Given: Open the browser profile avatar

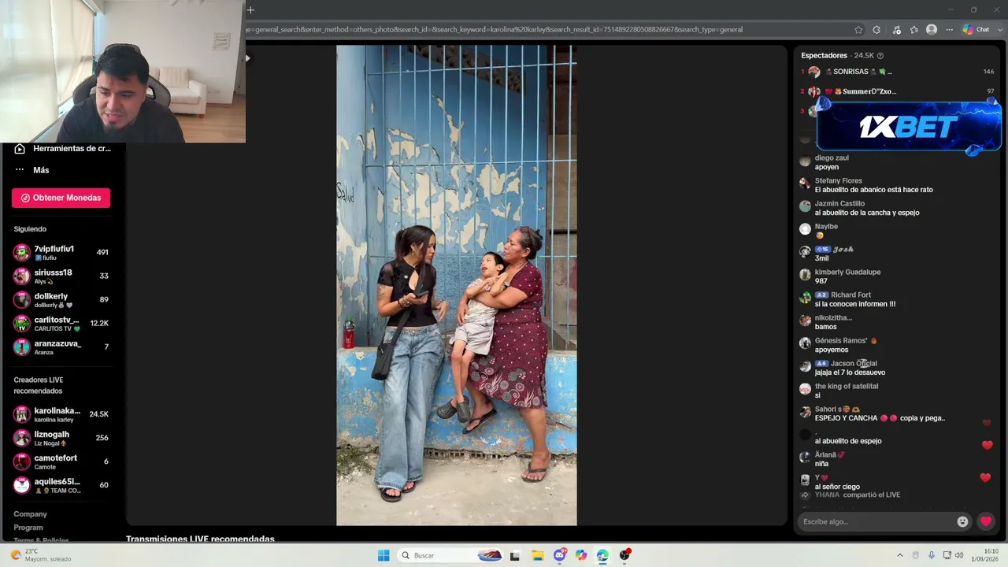Looking at the screenshot, I should pyautogui.click(x=932, y=30).
